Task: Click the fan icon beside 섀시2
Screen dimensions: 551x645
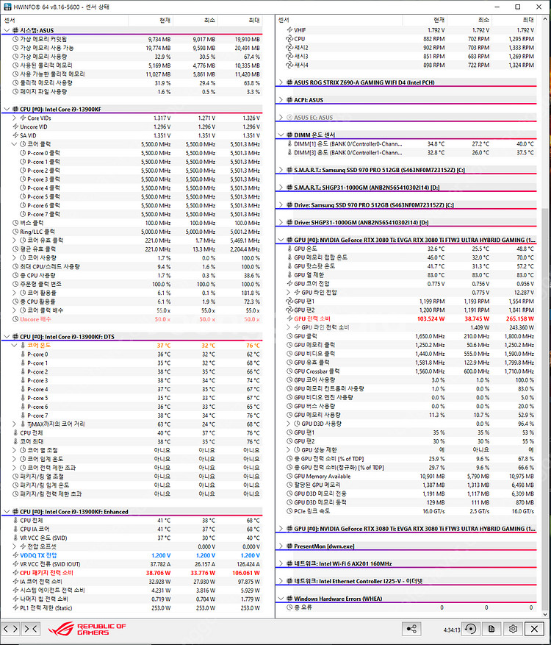Action: (x=289, y=48)
